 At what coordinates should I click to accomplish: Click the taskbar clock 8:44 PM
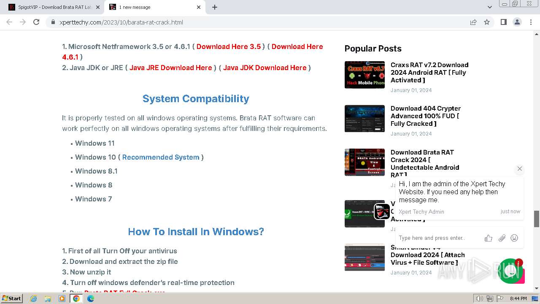click(x=518, y=299)
